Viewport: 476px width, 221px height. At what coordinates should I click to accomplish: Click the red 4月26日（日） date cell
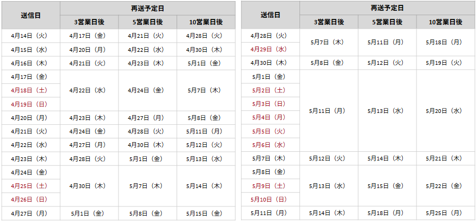pyautogui.click(x=30, y=199)
